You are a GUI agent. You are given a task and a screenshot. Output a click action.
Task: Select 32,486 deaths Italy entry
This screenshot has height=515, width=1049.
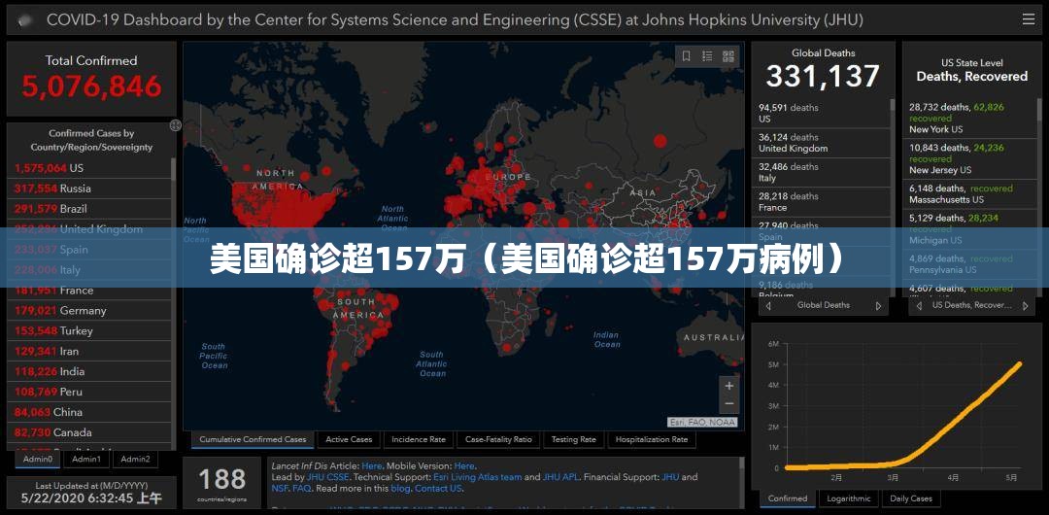point(823,172)
